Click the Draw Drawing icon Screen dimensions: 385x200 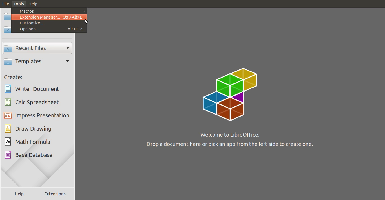pyautogui.click(x=8, y=129)
